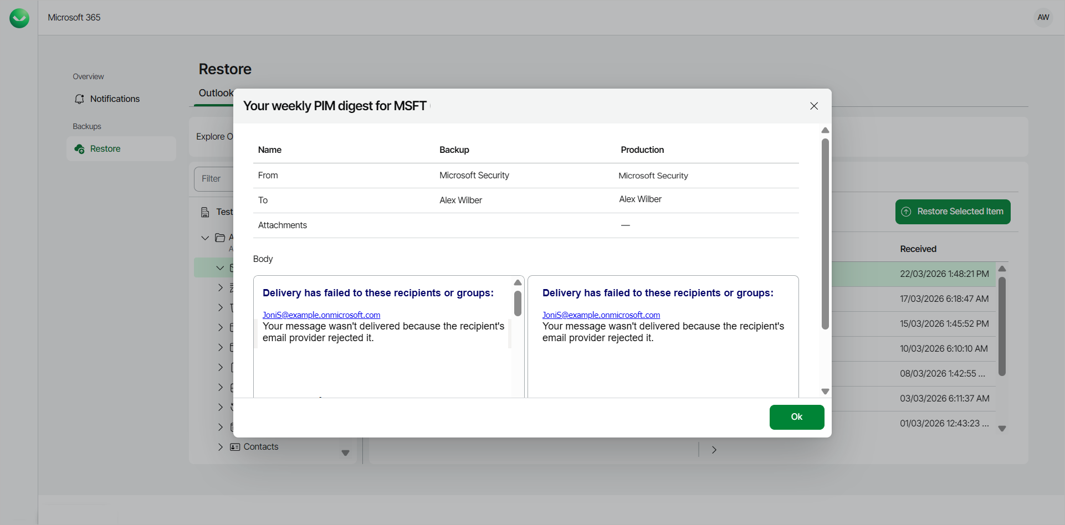
Task: Click the Contacts card icon
Action: pos(235,447)
